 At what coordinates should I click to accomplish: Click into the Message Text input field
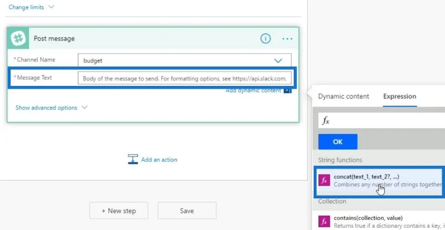[x=185, y=78]
